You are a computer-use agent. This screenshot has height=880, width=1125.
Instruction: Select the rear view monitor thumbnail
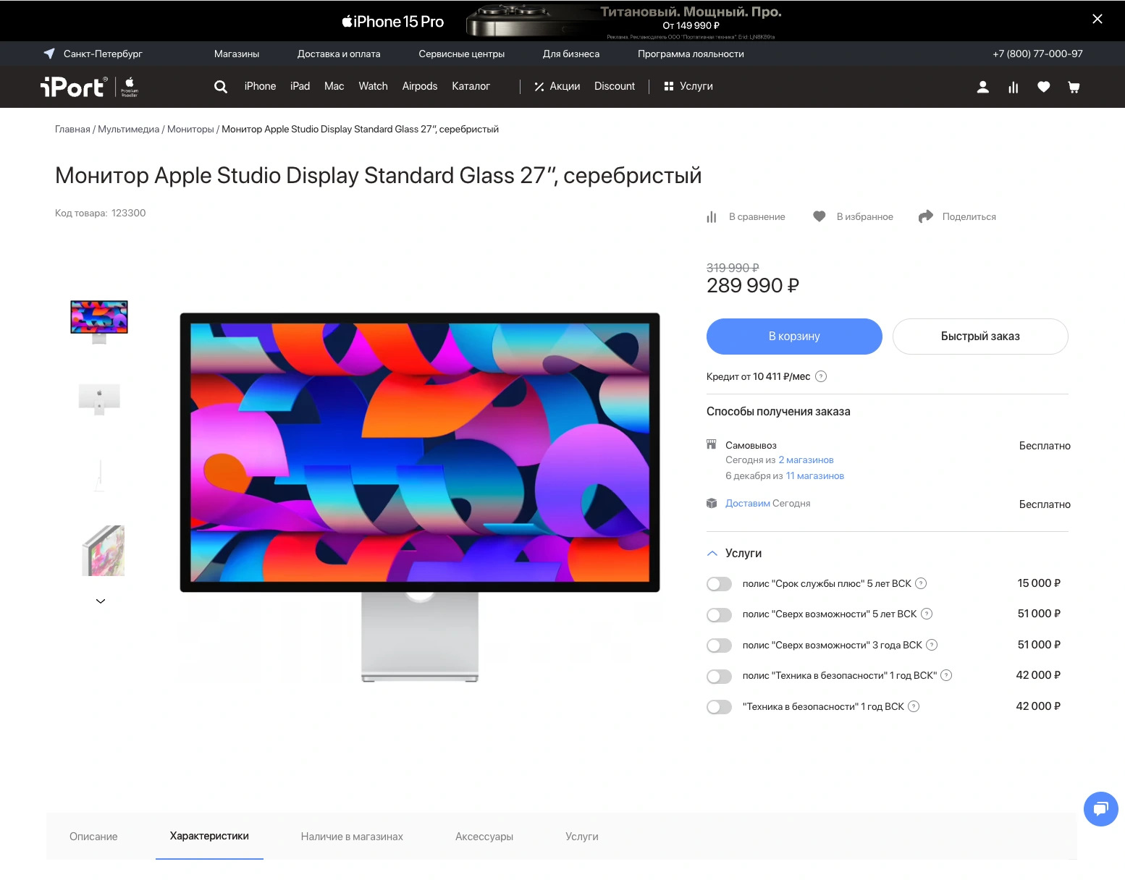[x=99, y=397]
